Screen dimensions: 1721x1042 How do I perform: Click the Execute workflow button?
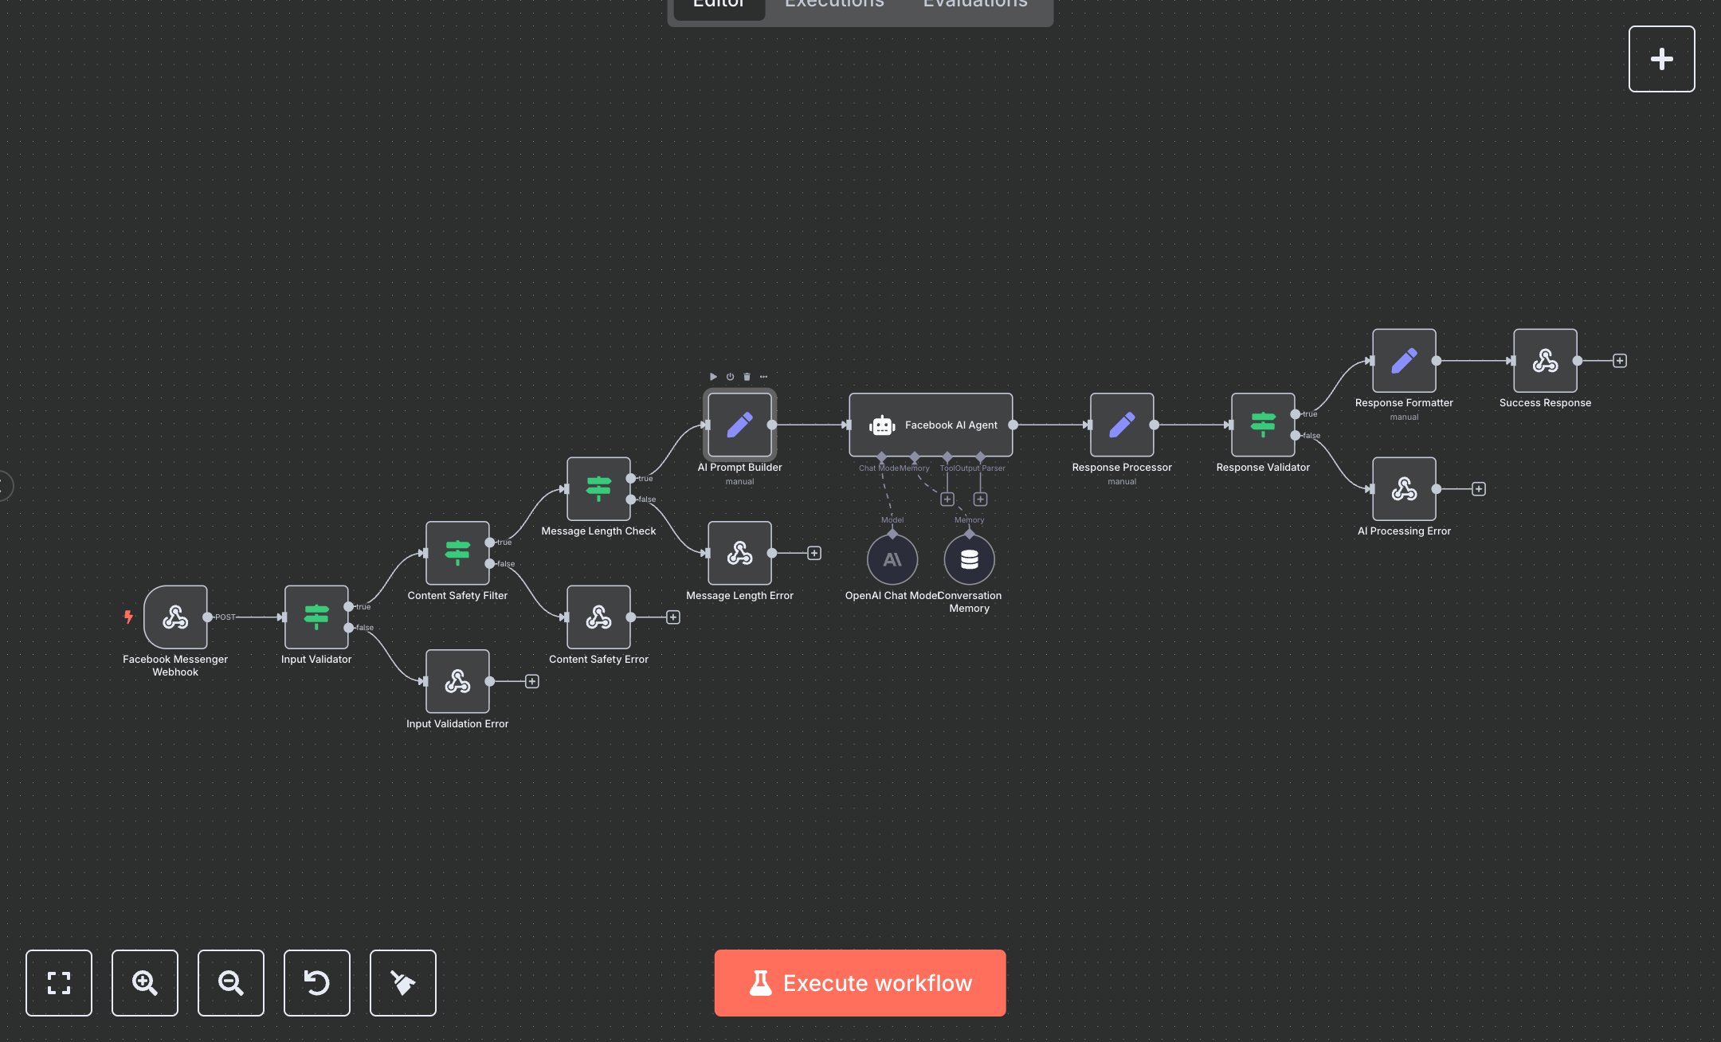tap(860, 983)
